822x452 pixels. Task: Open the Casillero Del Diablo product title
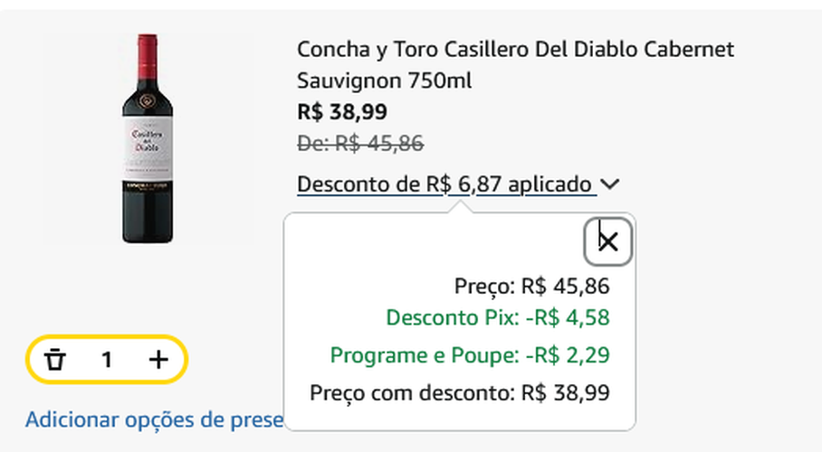coord(515,49)
